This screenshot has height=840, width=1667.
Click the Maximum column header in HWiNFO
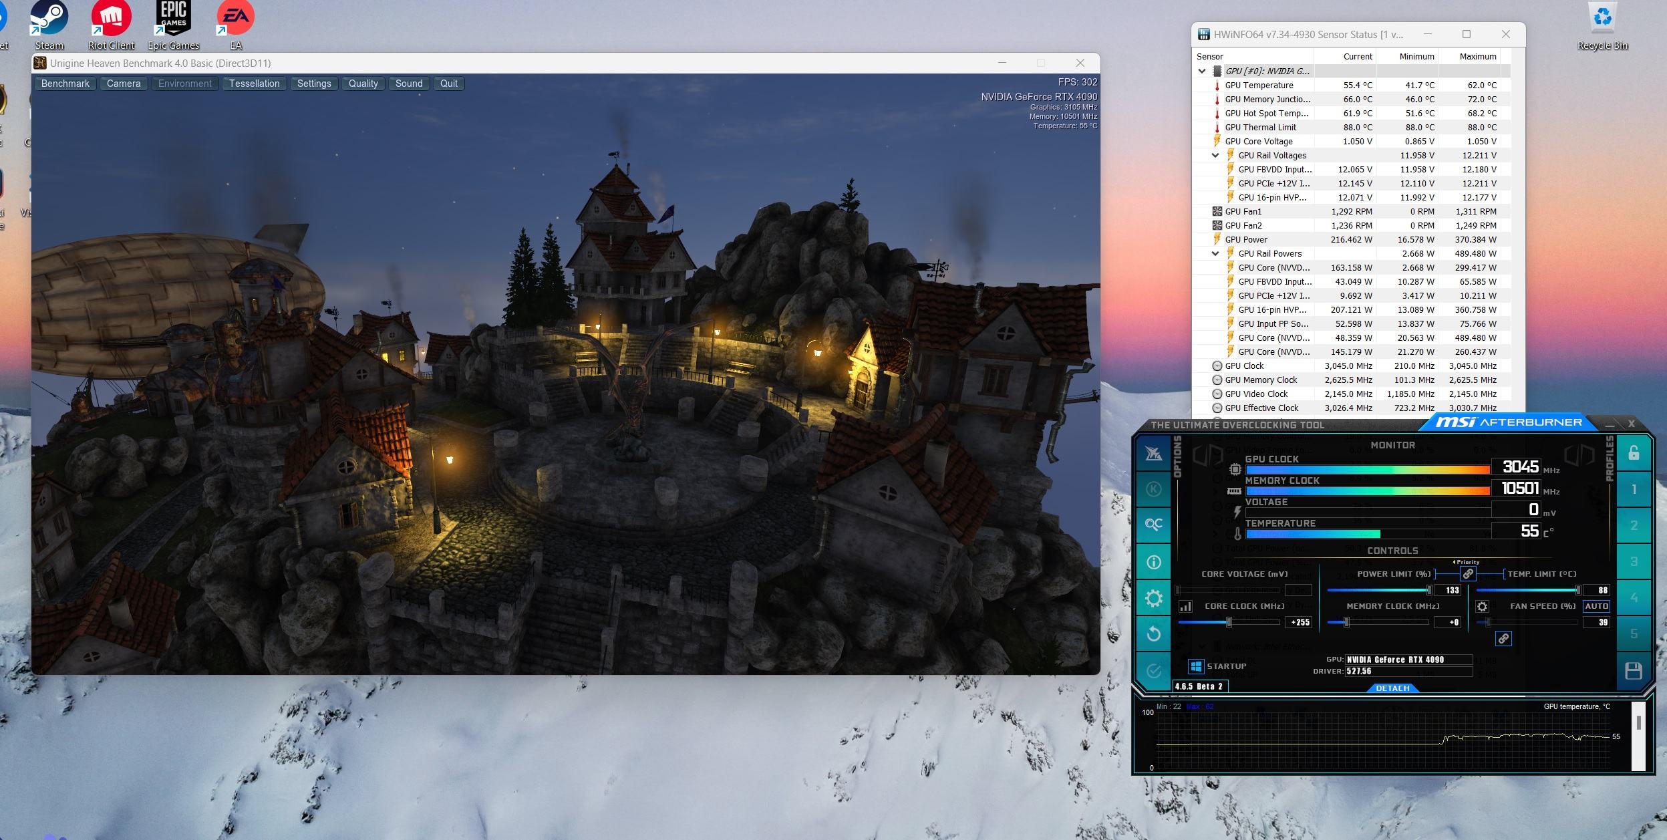[1469, 56]
